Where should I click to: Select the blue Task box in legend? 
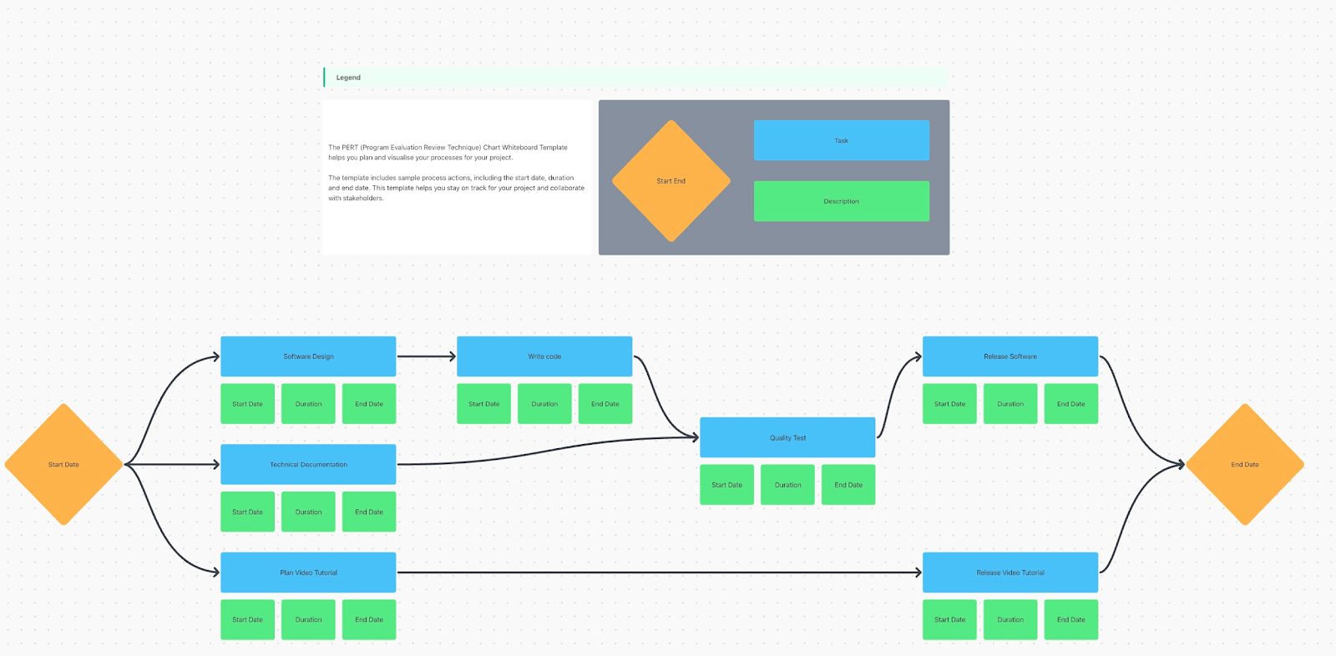tap(842, 140)
